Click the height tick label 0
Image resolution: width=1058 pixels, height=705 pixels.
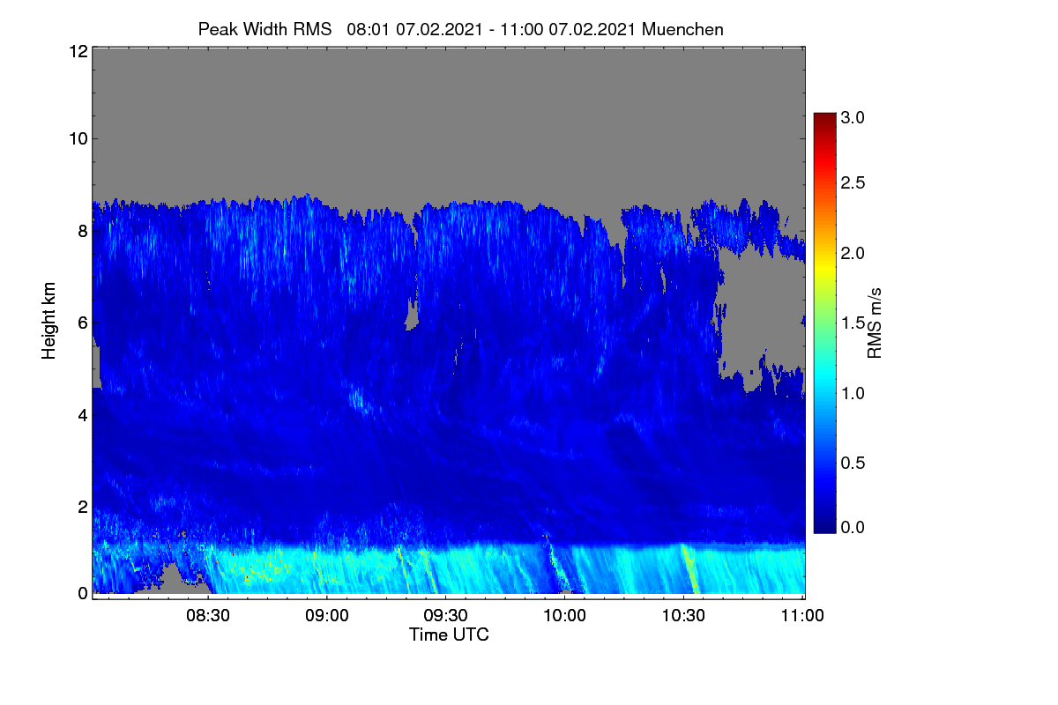pos(83,593)
